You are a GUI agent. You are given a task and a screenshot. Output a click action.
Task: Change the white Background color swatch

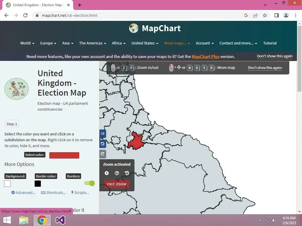pyautogui.click(x=7, y=184)
